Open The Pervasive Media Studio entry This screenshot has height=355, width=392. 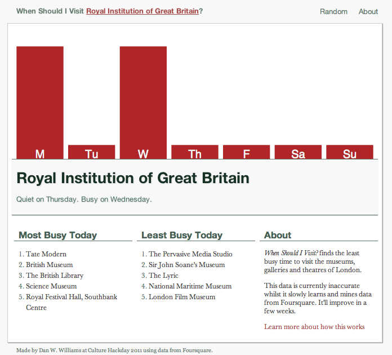click(x=190, y=254)
